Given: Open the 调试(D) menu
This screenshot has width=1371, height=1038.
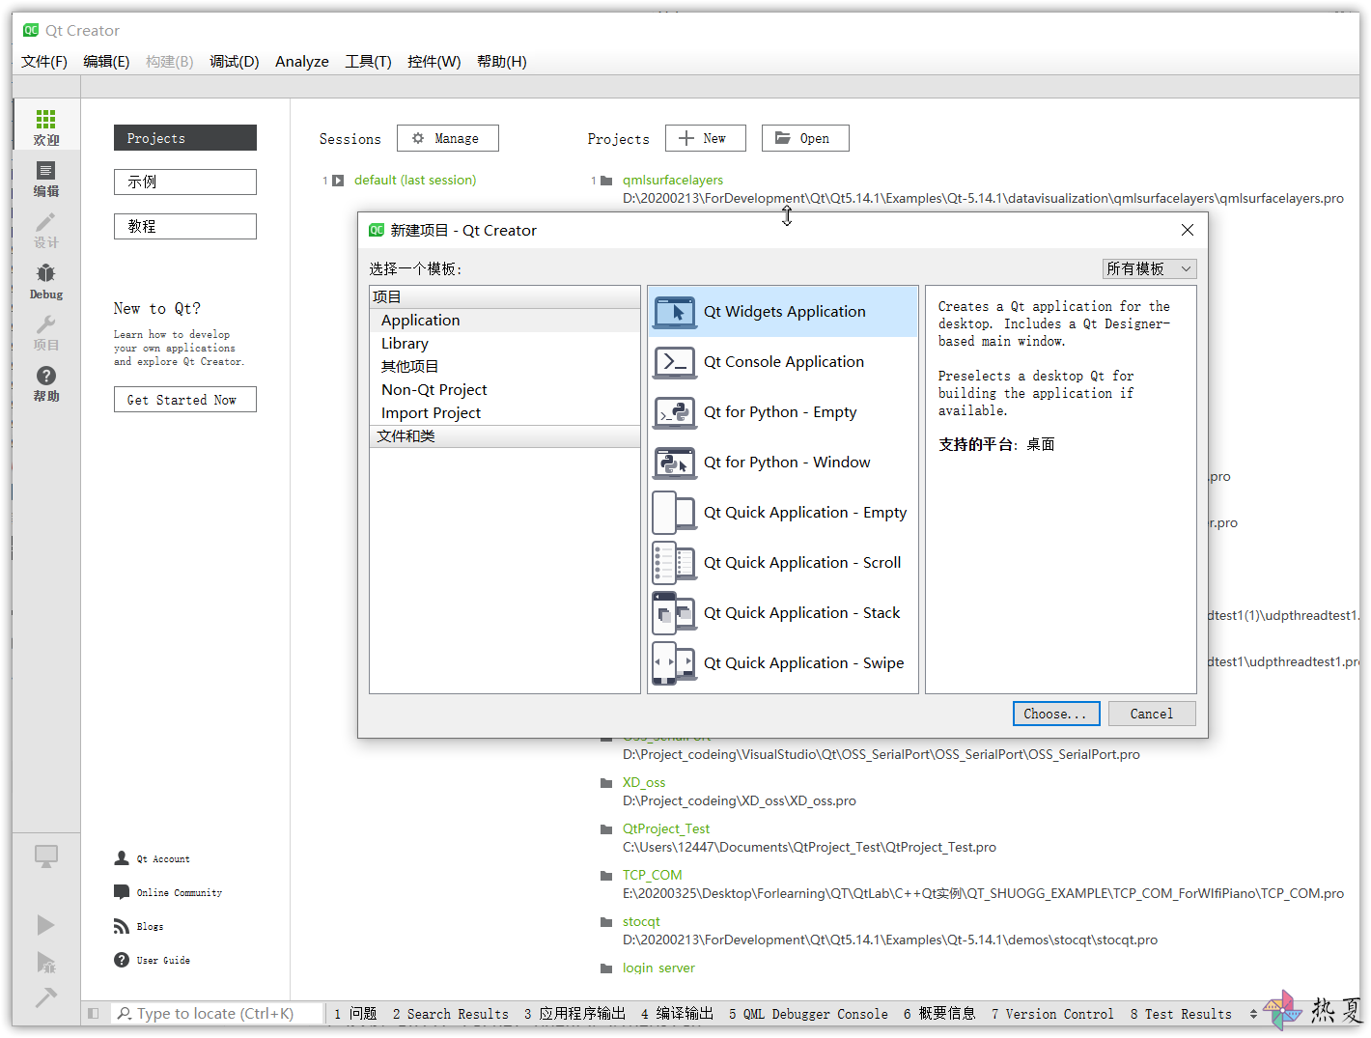Looking at the screenshot, I should click(x=235, y=62).
